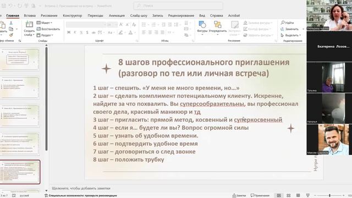
Task: Increase list indent level icon
Action: click(x=170, y=24)
